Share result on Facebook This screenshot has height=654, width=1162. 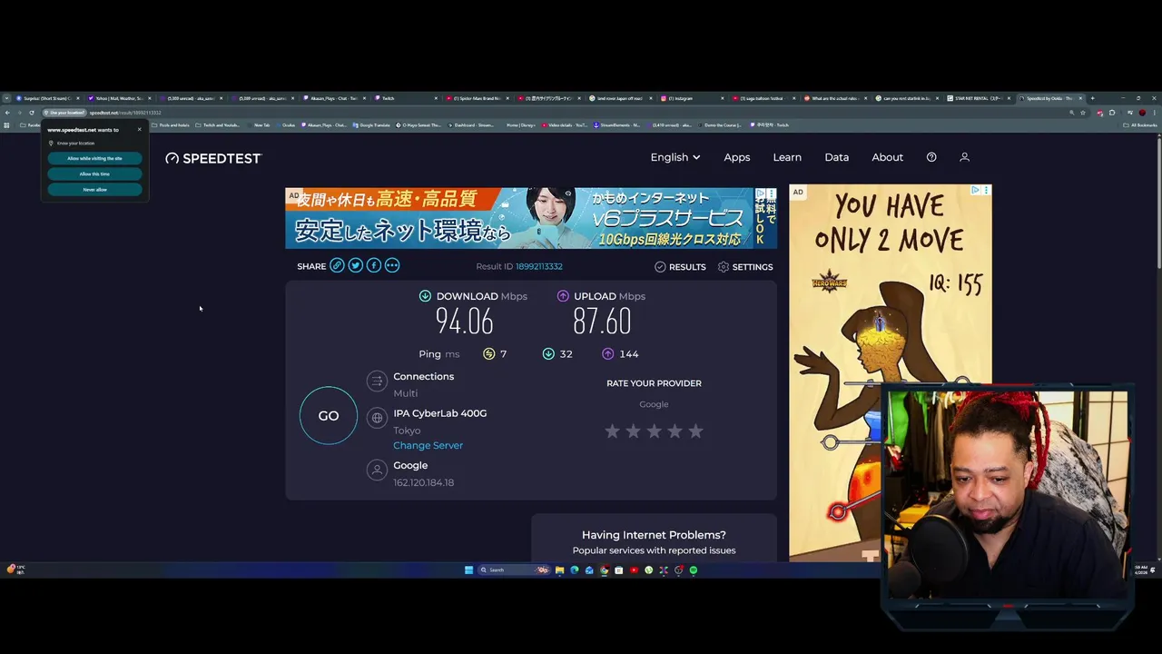point(373,265)
